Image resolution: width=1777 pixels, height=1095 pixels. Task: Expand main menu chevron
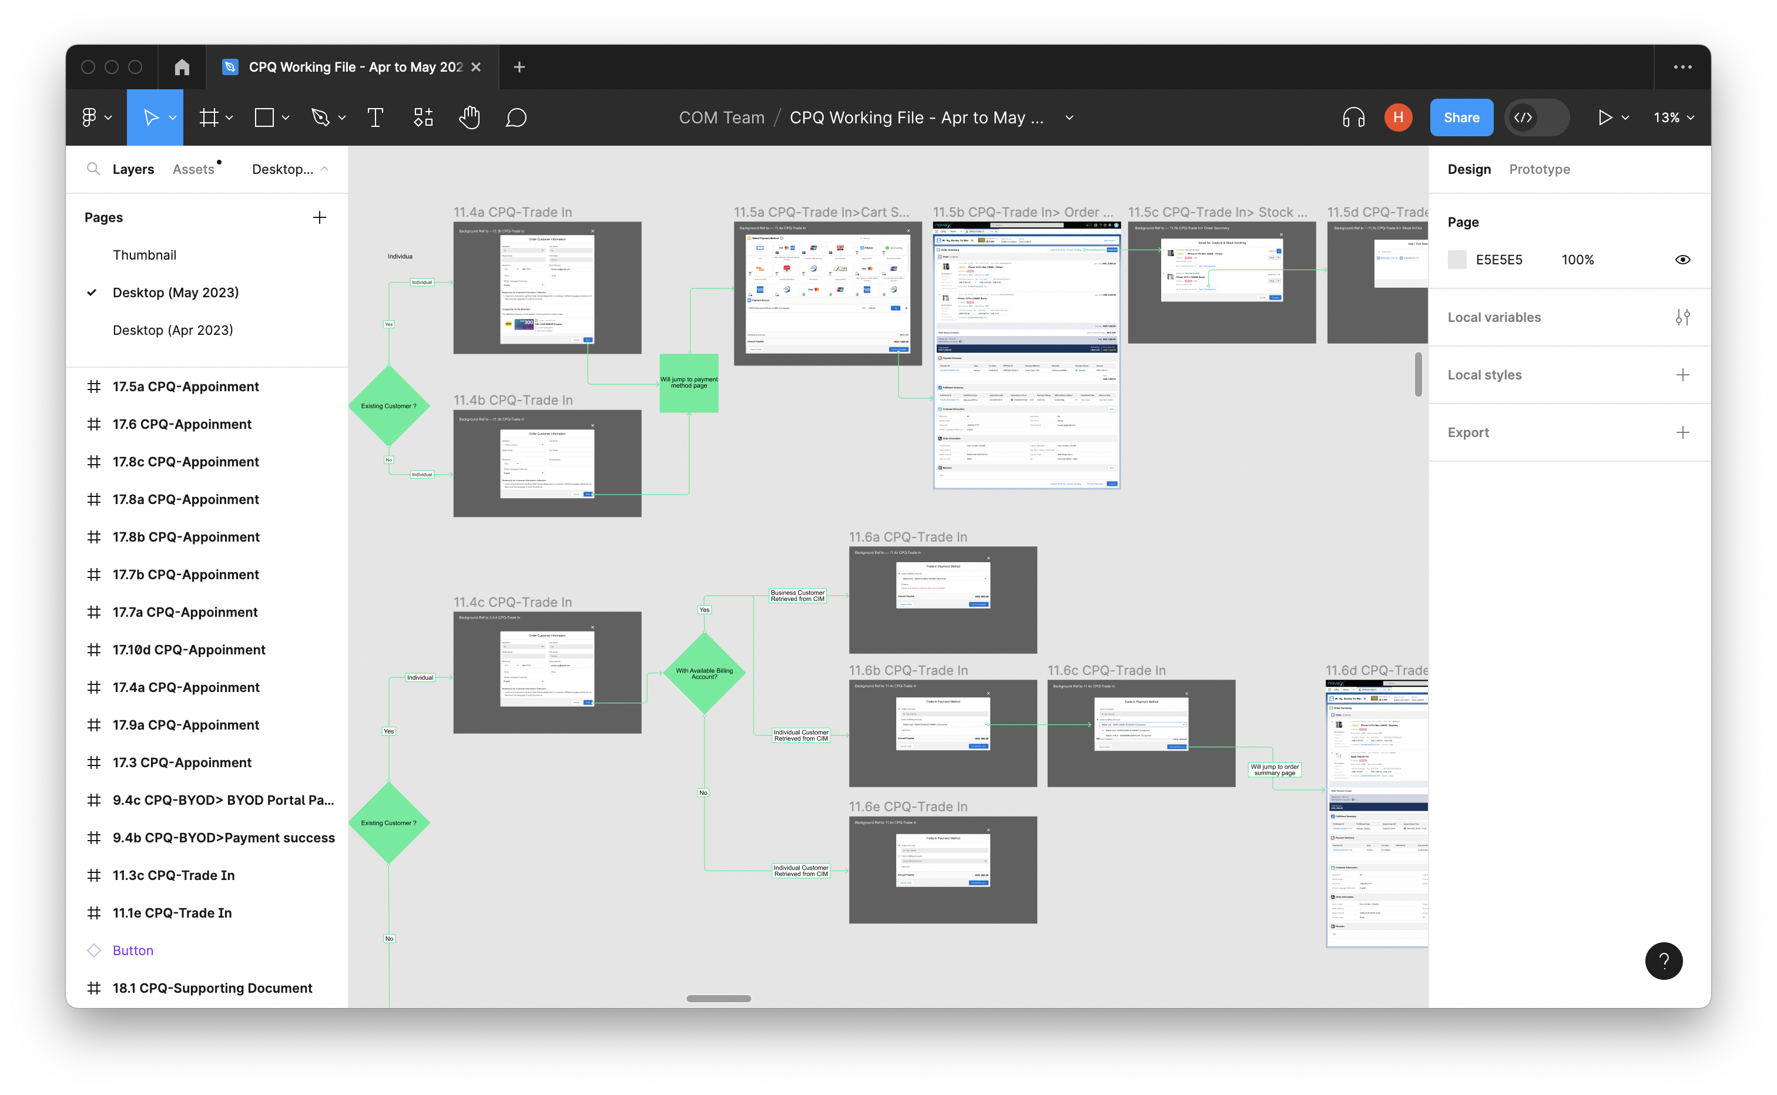[108, 117]
